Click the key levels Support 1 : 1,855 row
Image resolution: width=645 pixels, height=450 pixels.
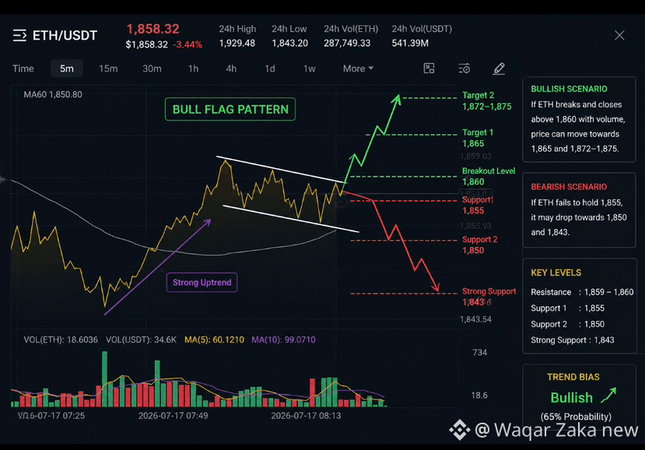coord(568,309)
